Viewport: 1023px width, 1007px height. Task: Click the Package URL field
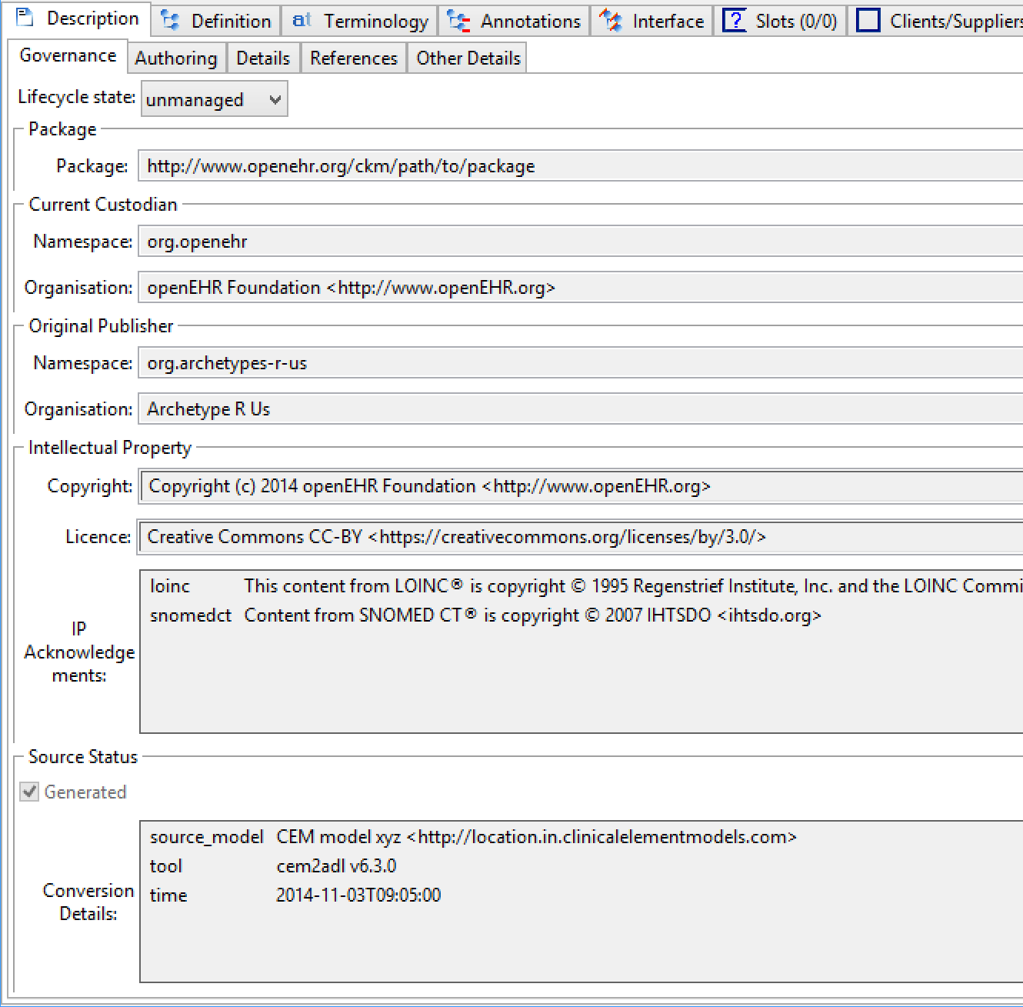click(x=581, y=166)
